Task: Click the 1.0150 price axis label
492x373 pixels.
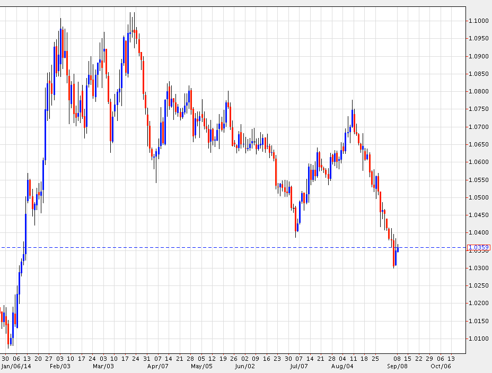Action: point(479,321)
